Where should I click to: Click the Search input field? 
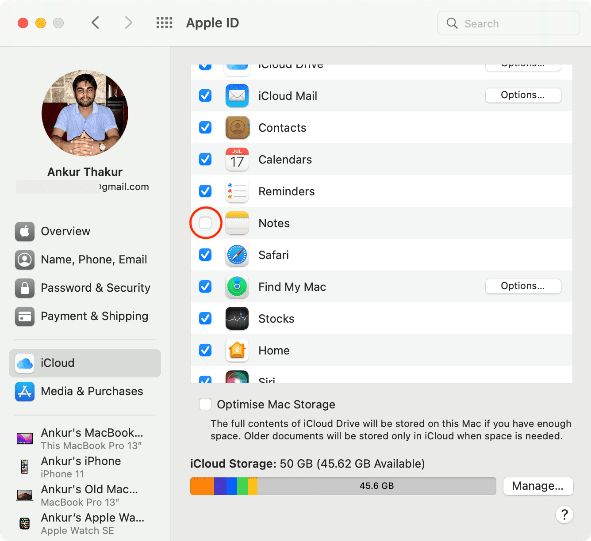click(x=509, y=23)
